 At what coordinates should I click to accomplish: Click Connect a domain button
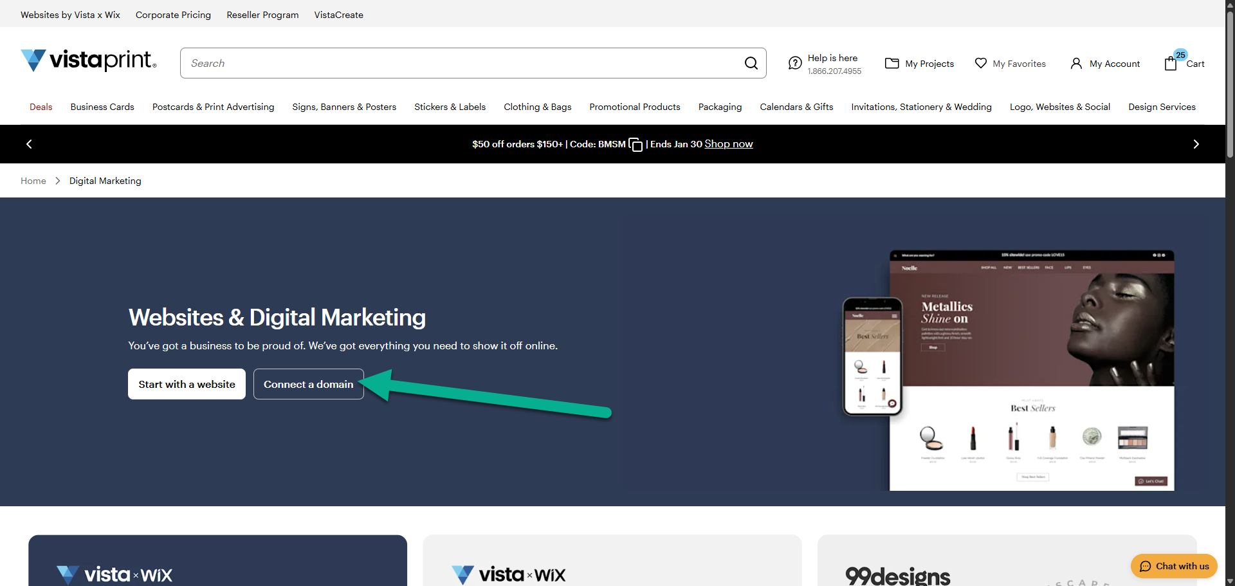309,384
